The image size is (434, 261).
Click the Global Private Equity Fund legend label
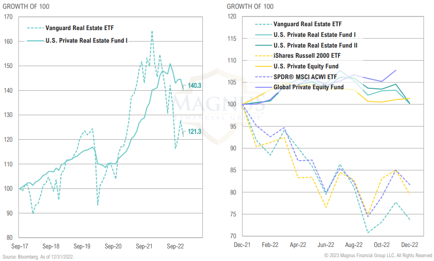(308, 87)
